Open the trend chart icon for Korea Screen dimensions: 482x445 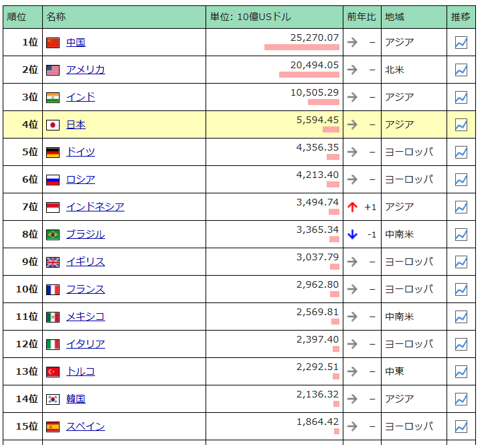click(x=461, y=399)
